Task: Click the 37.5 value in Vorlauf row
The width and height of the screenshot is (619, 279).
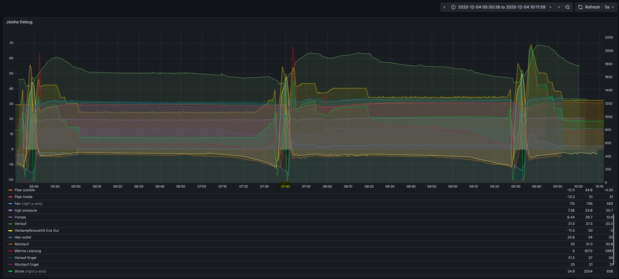Action: point(589,224)
